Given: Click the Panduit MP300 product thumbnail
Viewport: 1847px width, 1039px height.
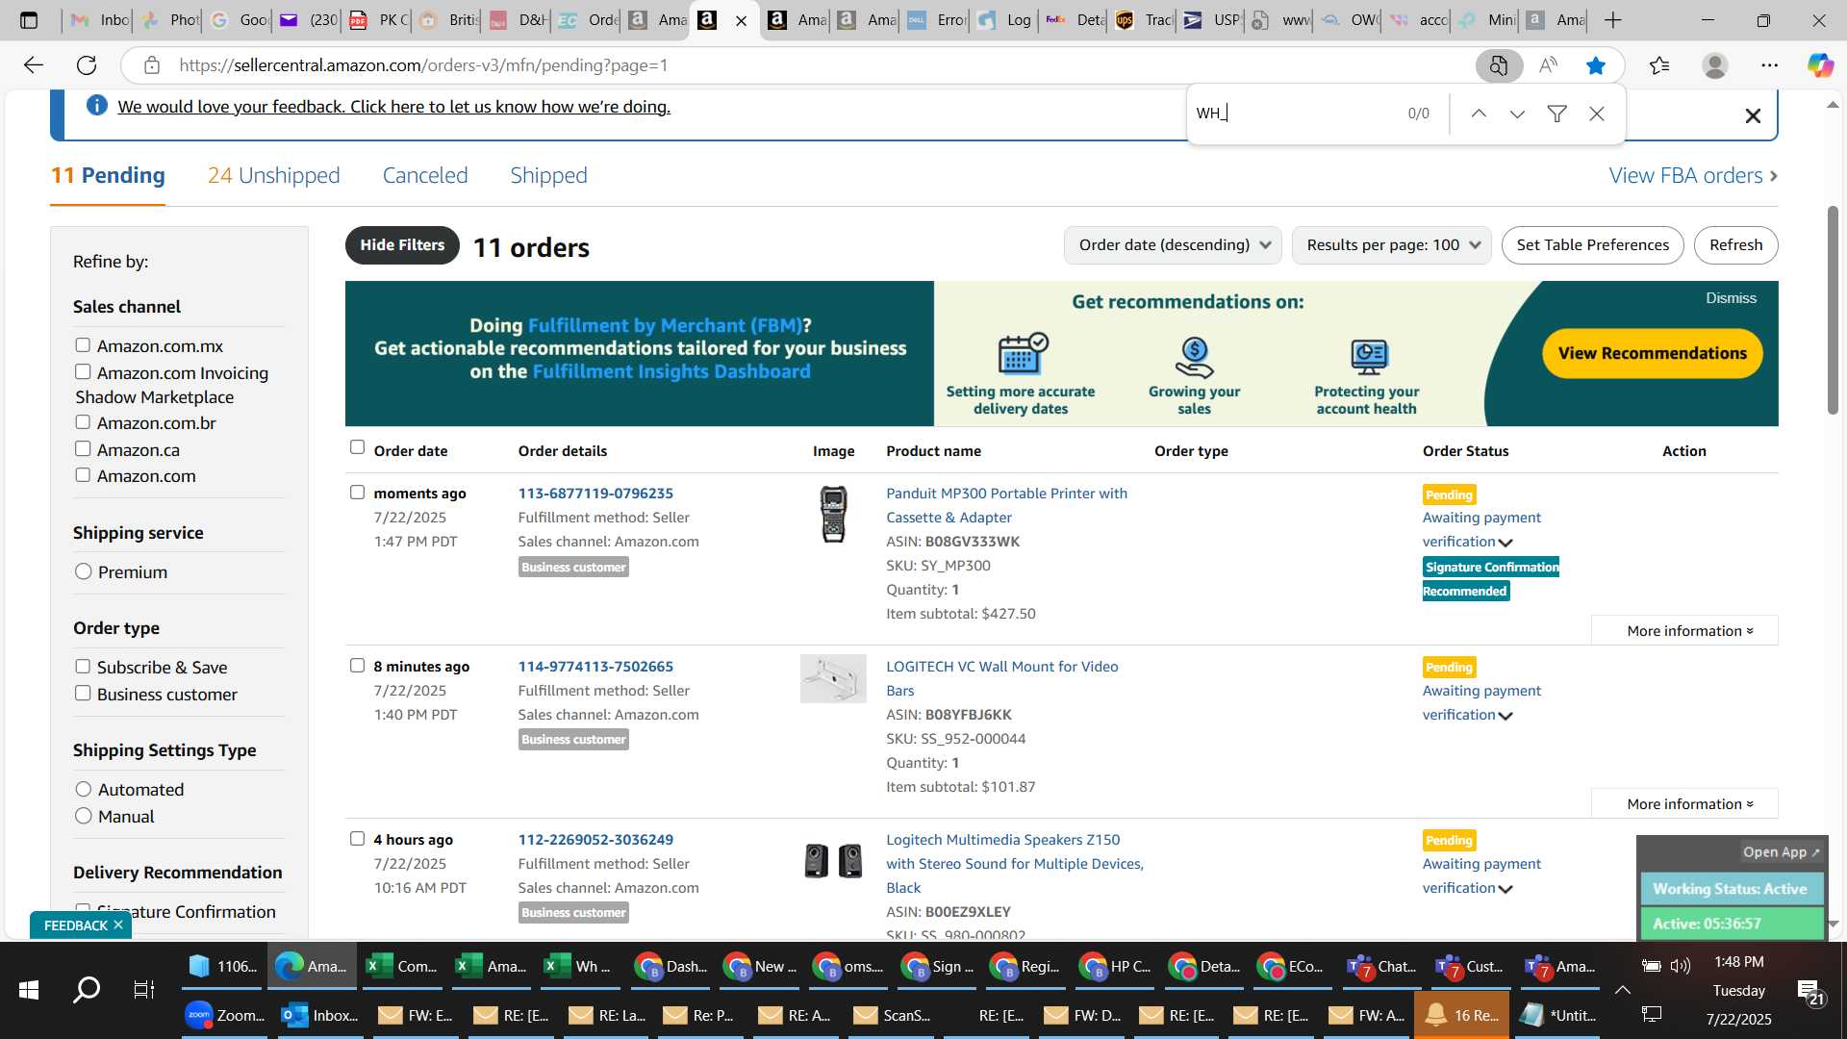Looking at the screenshot, I should pos(833,514).
